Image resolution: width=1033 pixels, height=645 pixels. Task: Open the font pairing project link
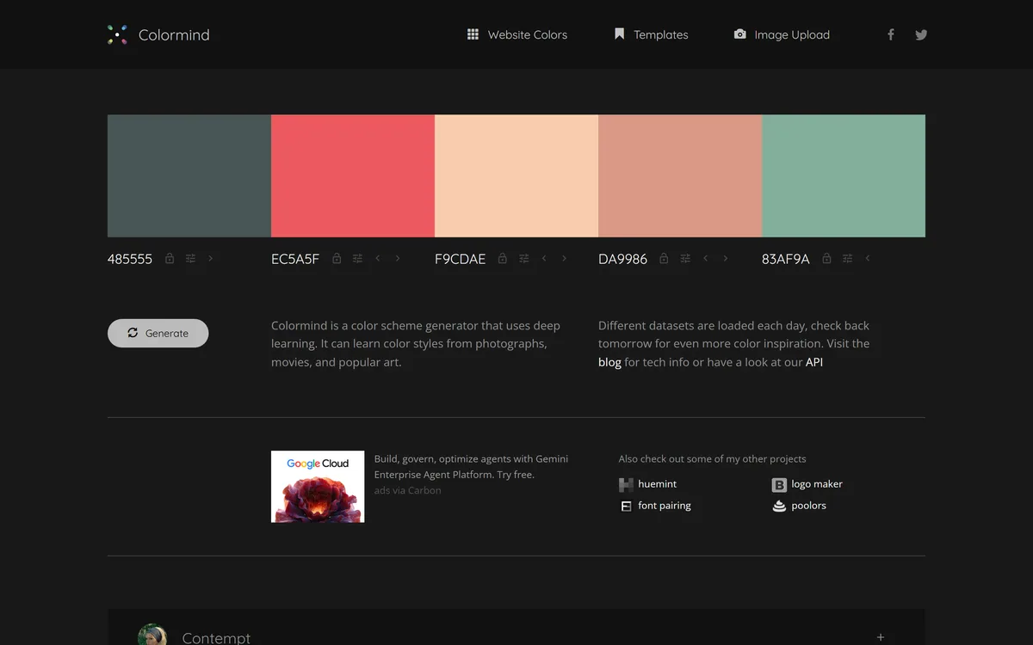click(x=665, y=506)
